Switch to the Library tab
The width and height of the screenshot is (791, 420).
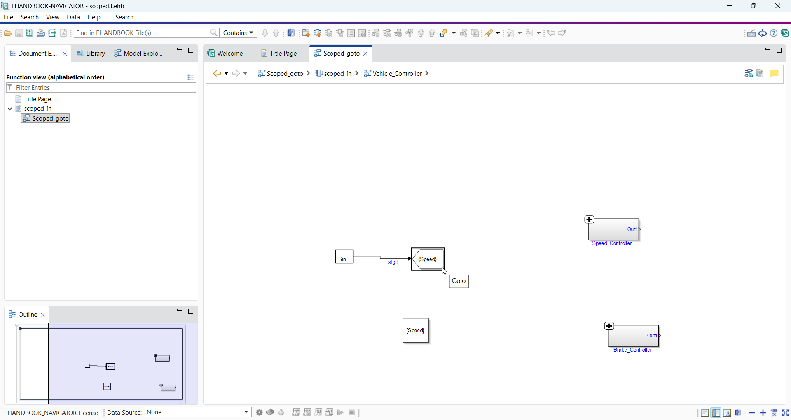[x=91, y=54]
